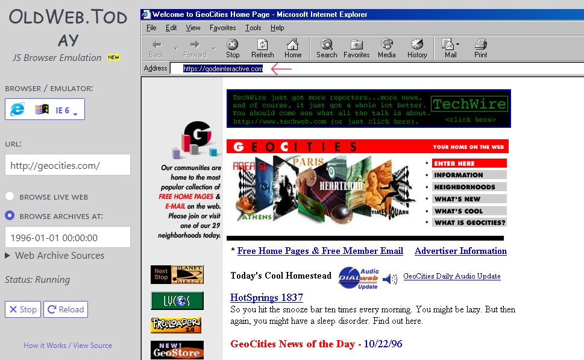Open Favorites from the toolbar

pos(356,48)
